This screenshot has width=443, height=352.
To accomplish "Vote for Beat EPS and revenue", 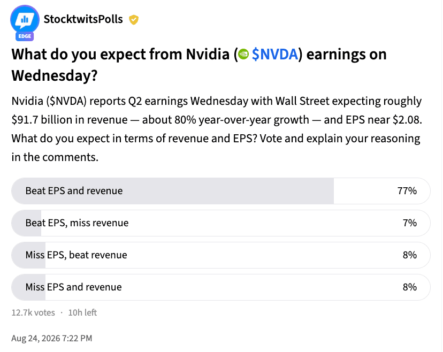I will (x=221, y=191).
